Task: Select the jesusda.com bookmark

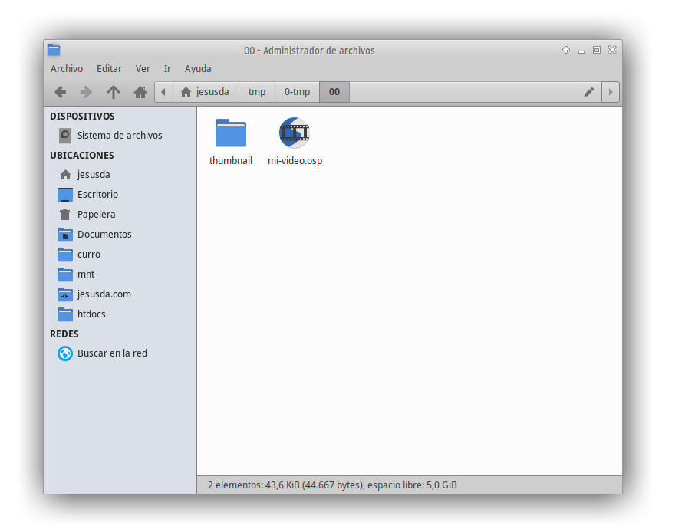Action: [x=104, y=294]
